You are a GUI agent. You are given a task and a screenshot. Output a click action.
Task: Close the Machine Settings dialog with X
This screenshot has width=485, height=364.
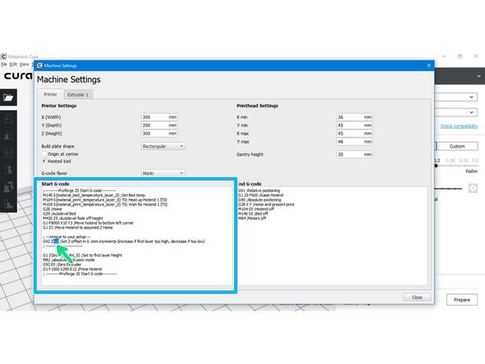[x=428, y=66]
